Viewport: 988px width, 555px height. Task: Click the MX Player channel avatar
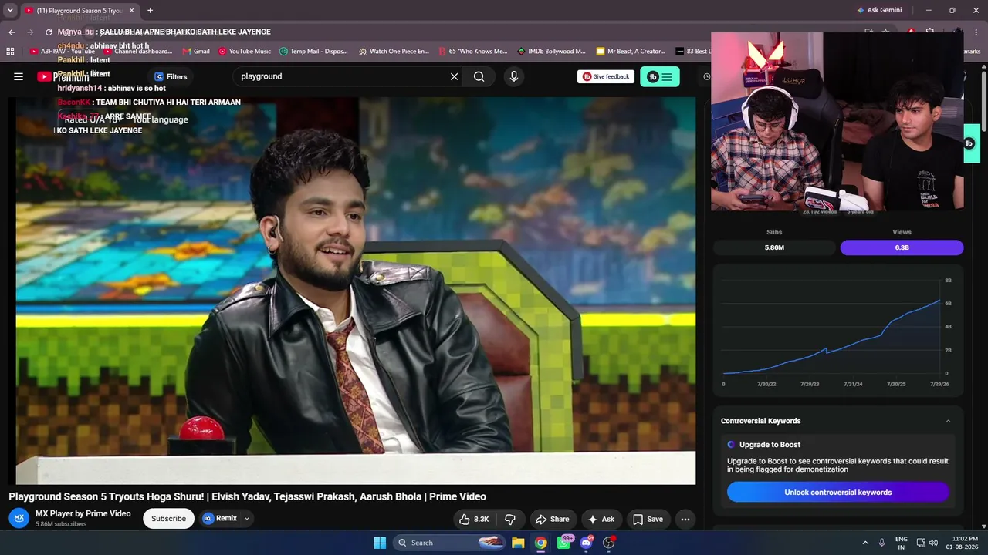point(19,518)
